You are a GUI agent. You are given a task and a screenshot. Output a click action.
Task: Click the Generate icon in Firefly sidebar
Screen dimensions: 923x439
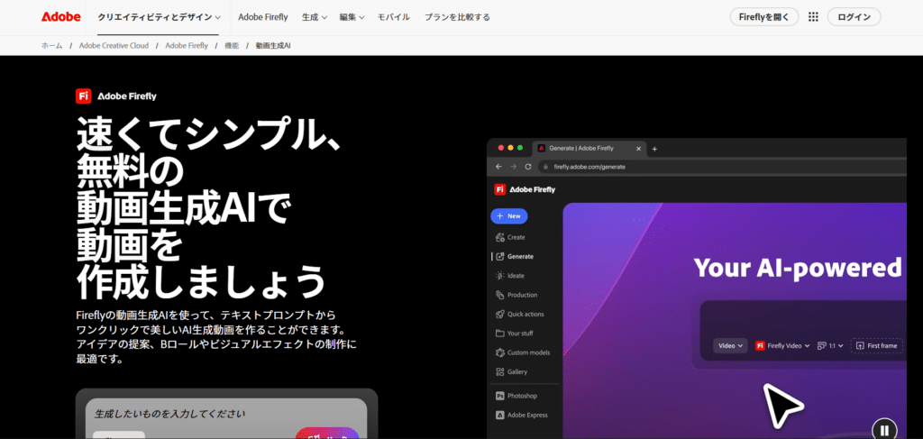pos(498,256)
